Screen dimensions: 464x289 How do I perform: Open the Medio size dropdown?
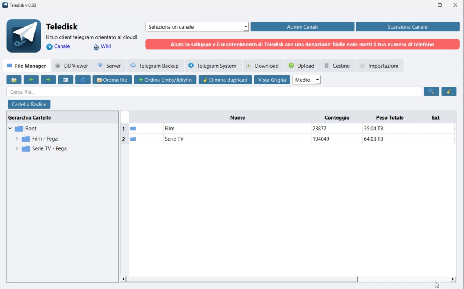(x=306, y=80)
